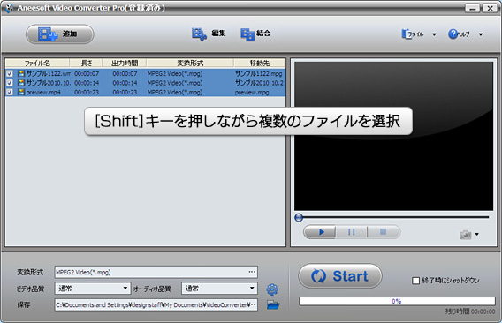The image size is (502, 323).
Task: Uncheck the サンプル1122 file checkbox
Action: tap(10, 73)
